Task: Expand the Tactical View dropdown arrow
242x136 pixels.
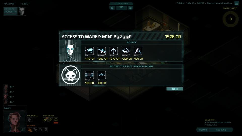Action: pyautogui.click(x=121, y=8)
